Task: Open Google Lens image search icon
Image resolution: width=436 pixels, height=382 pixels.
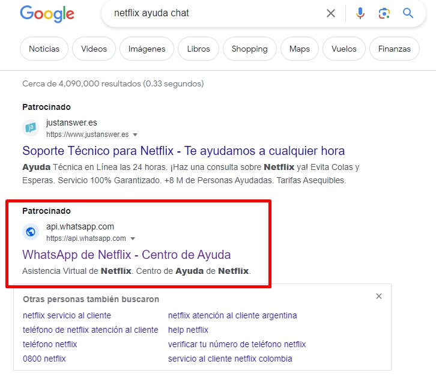Action: click(384, 13)
